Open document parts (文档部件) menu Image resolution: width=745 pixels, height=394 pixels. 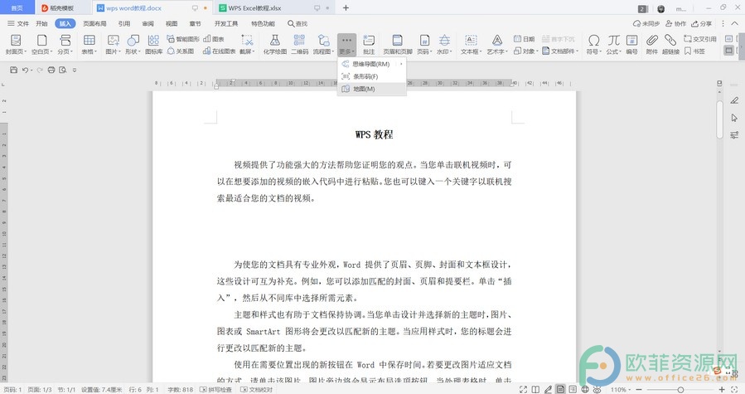(561, 51)
